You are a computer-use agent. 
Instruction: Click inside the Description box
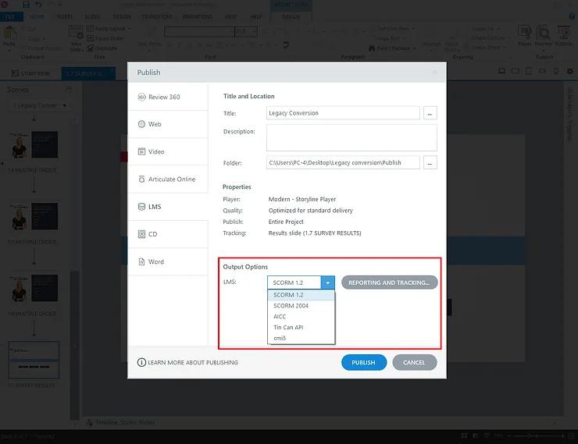coord(351,137)
